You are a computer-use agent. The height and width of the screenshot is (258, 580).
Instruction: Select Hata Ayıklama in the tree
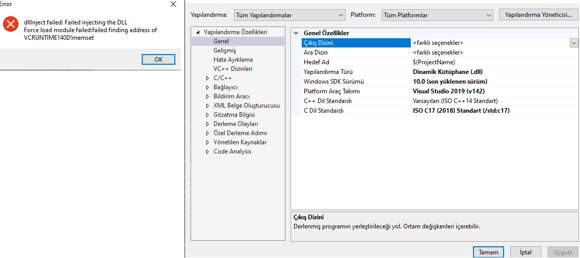[233, 60]
